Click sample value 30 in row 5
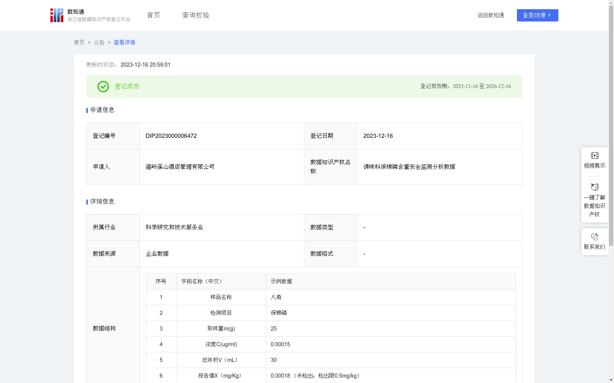Image resolution: width=614 pixels, height=383 pixels. tap(274, 360)
